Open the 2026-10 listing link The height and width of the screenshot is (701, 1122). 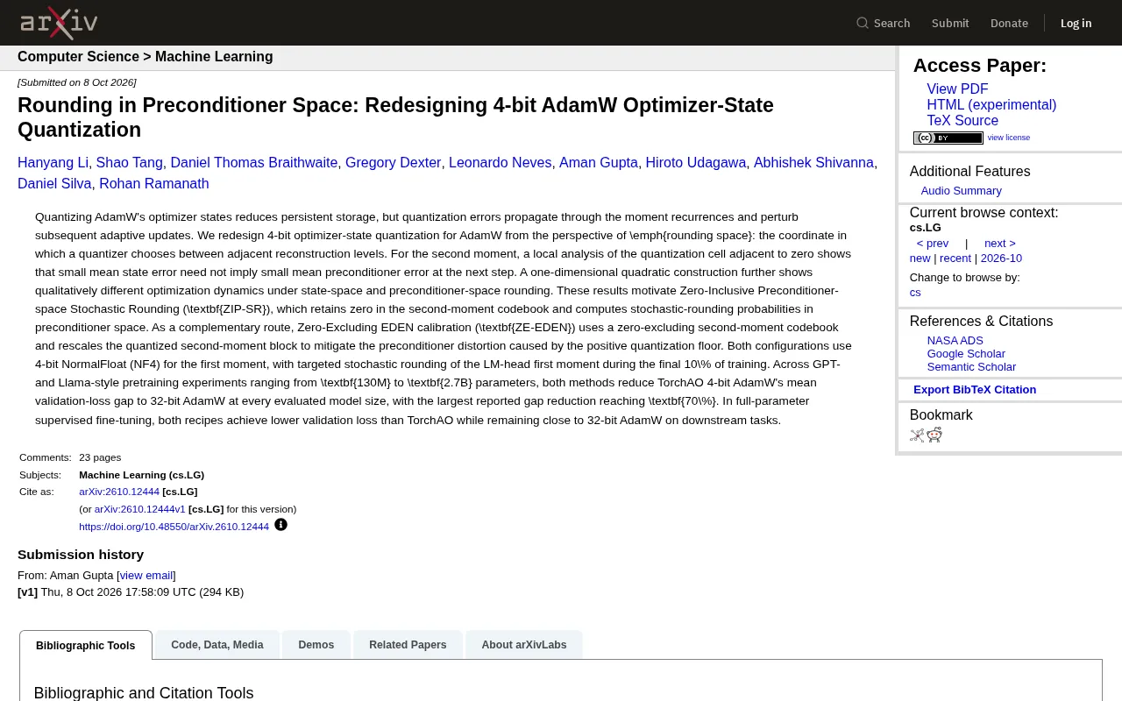pyautogui.click(x=1001, y=258)
